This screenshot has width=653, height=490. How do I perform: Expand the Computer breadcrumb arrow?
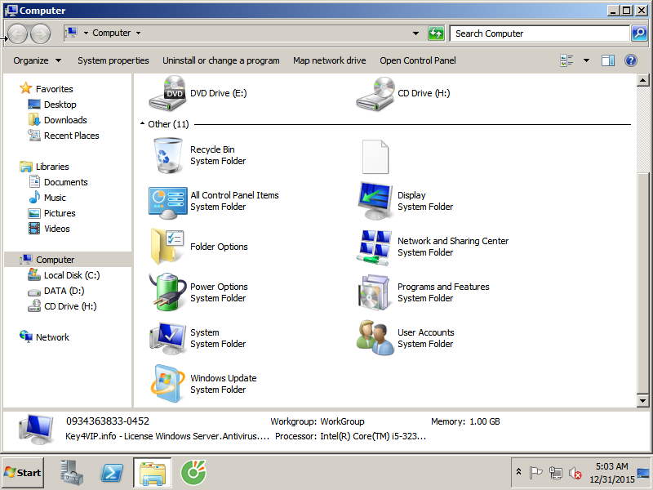[x=138, y=33]
